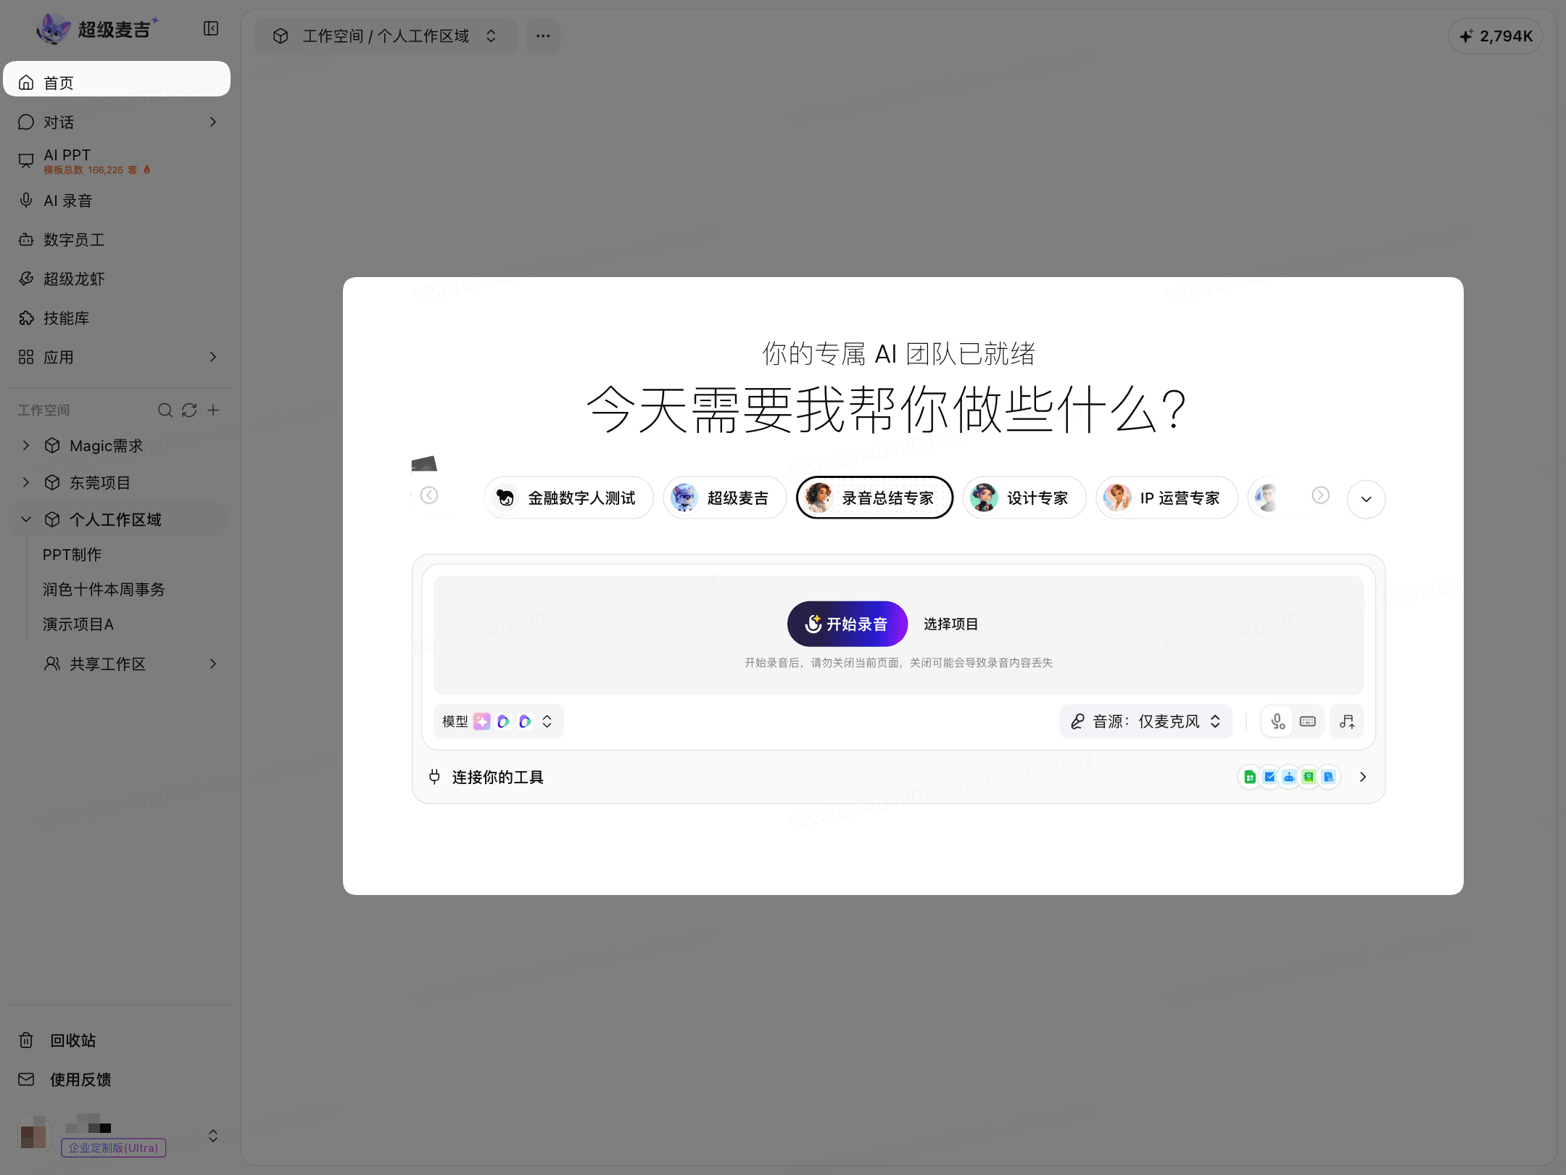Expand the 对话 submenu arrow

(x=212, y=122)
